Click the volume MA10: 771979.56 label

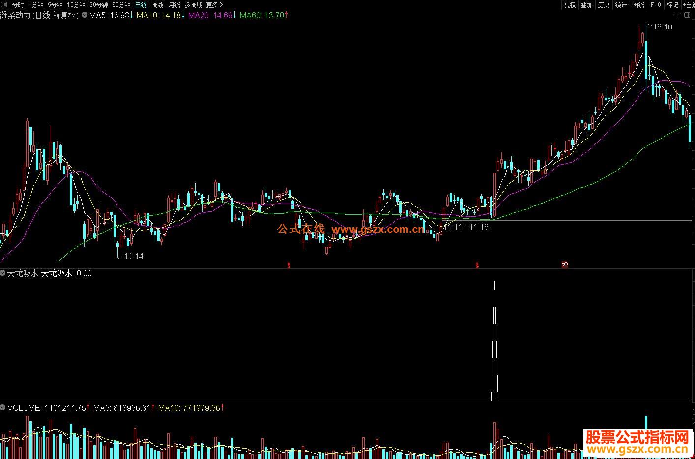coord(189,408)
